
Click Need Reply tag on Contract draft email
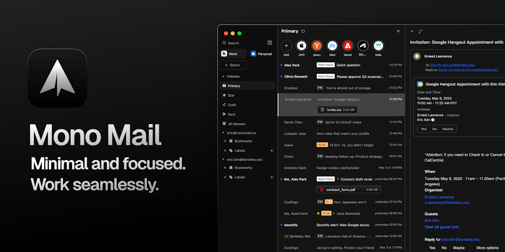click(x=325, y=179)
